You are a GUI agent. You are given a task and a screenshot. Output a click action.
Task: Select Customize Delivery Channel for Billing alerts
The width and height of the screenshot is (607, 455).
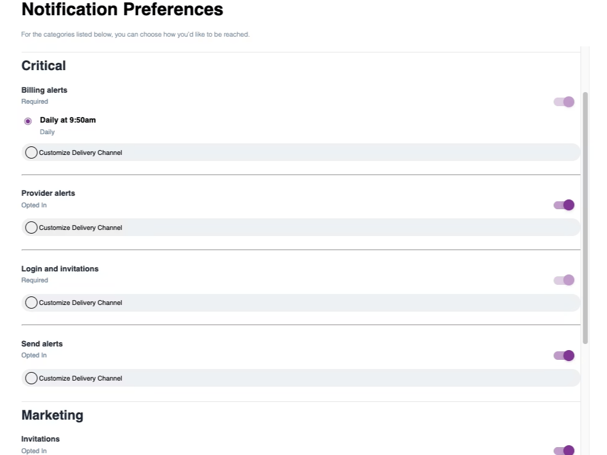(31, 152)
